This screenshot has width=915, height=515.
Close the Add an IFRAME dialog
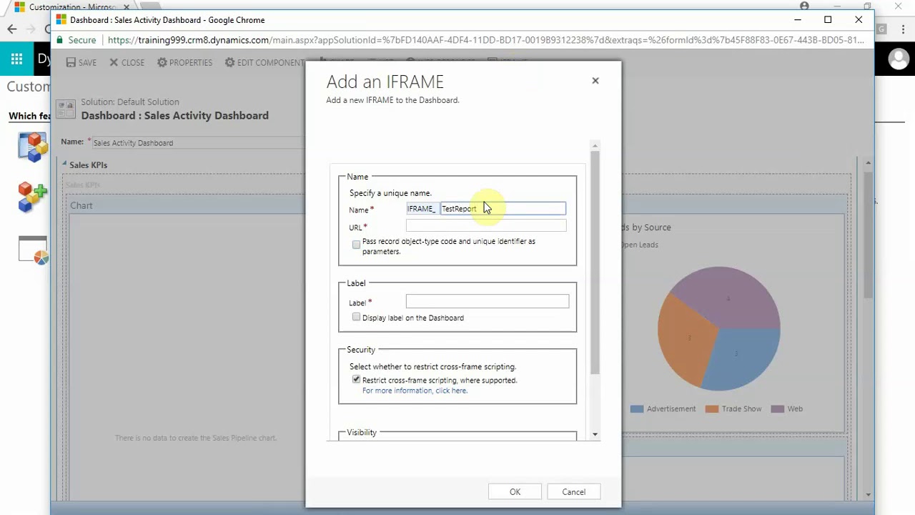tap(595, 81)
